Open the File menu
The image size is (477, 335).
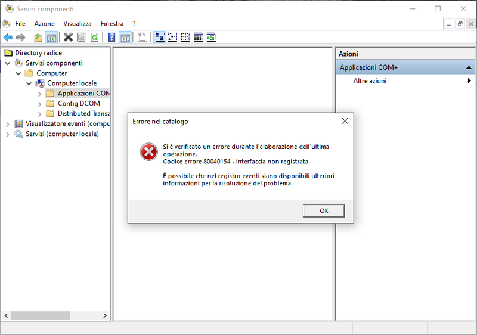tap(20, 23)
